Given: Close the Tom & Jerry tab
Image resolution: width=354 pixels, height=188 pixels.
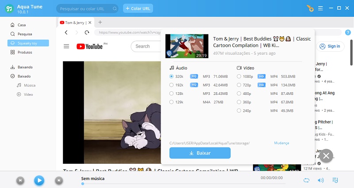Looking at the screenshot, I should 90,23.
